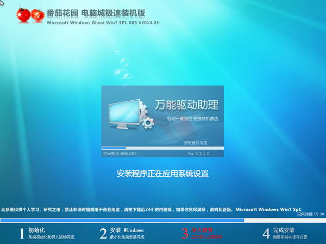Click the 万能驱动助理 title text
326x244 pixels.
(186, 105)
